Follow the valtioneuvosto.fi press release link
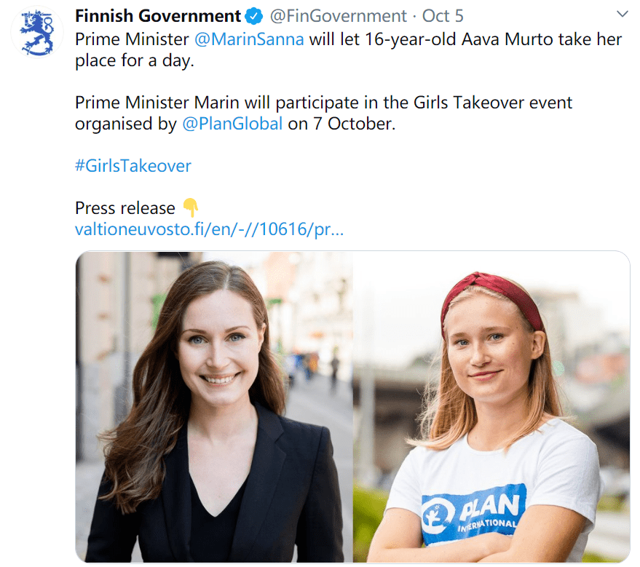This screenshot has width=640, height=567. coord(209,230)
